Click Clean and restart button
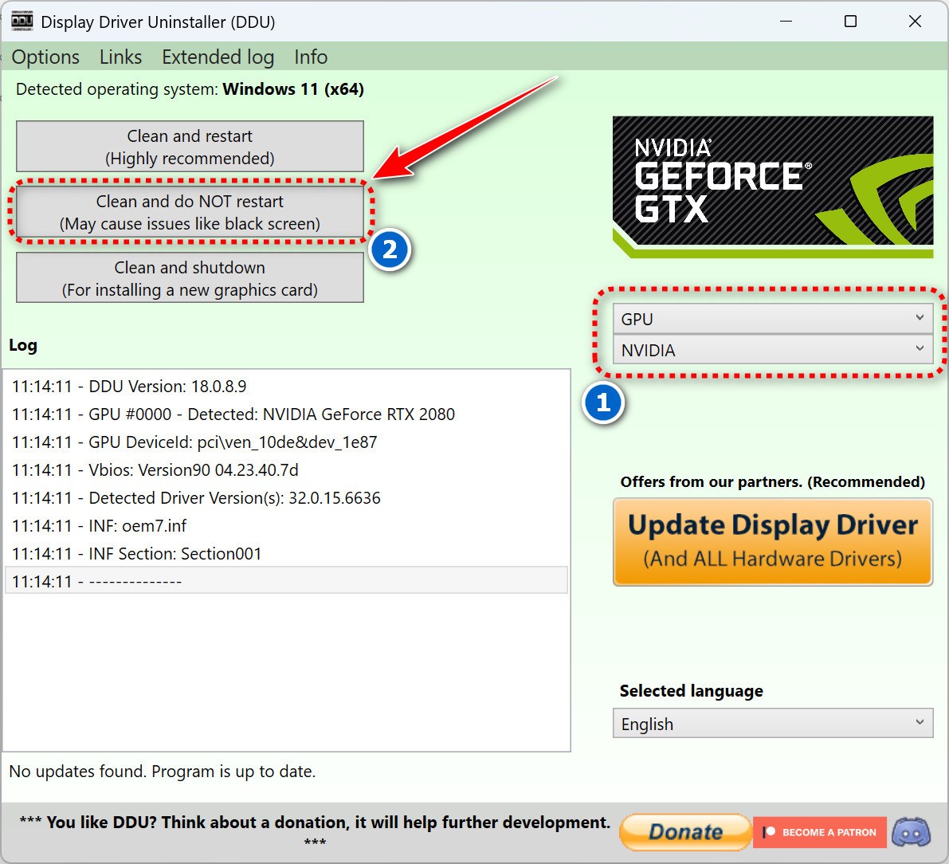Screen dimensions: 949x864 pyautogui.click(x=190, y=147)
